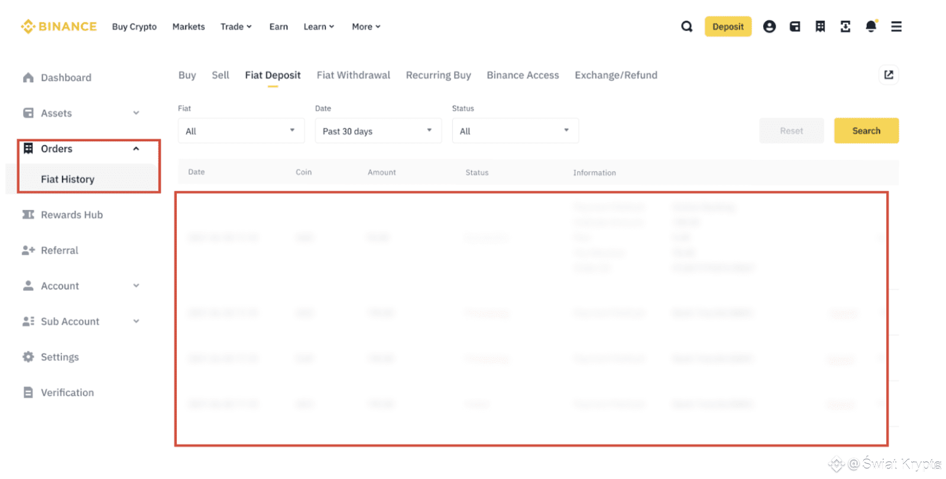Screen dimensions: 946x479
Task: Click the Referral person-plus icon
Action: pos(28,250)
